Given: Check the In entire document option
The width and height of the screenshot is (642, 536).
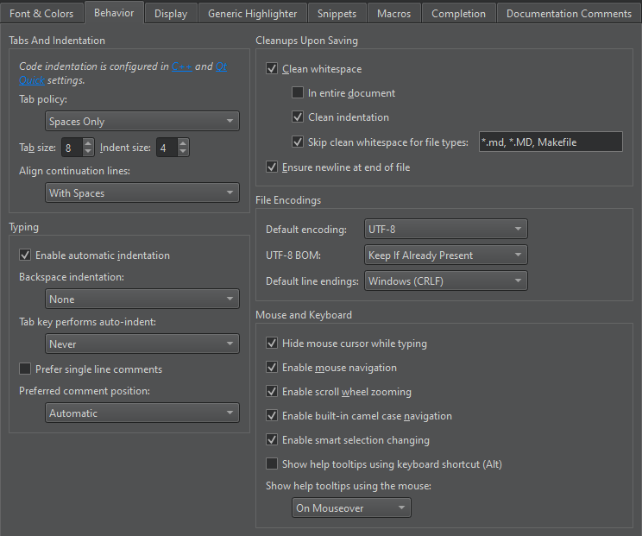Looking at the screenshot, I should (298, 93).
